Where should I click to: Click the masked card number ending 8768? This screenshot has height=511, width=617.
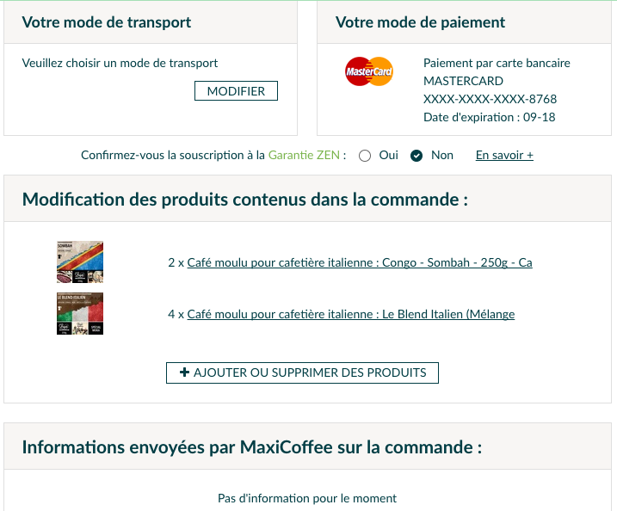[x=490, y=99]
